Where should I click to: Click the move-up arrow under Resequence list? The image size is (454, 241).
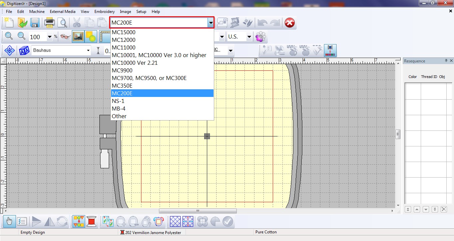417,209
